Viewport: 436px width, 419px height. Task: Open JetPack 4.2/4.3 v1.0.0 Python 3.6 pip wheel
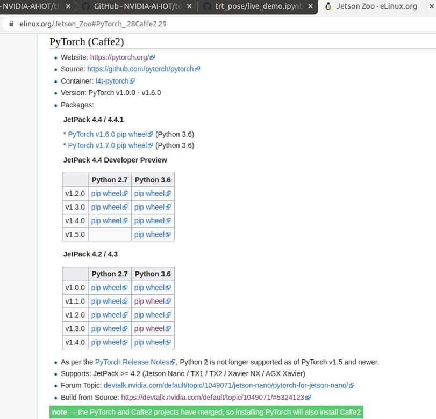tap(149, 288)
